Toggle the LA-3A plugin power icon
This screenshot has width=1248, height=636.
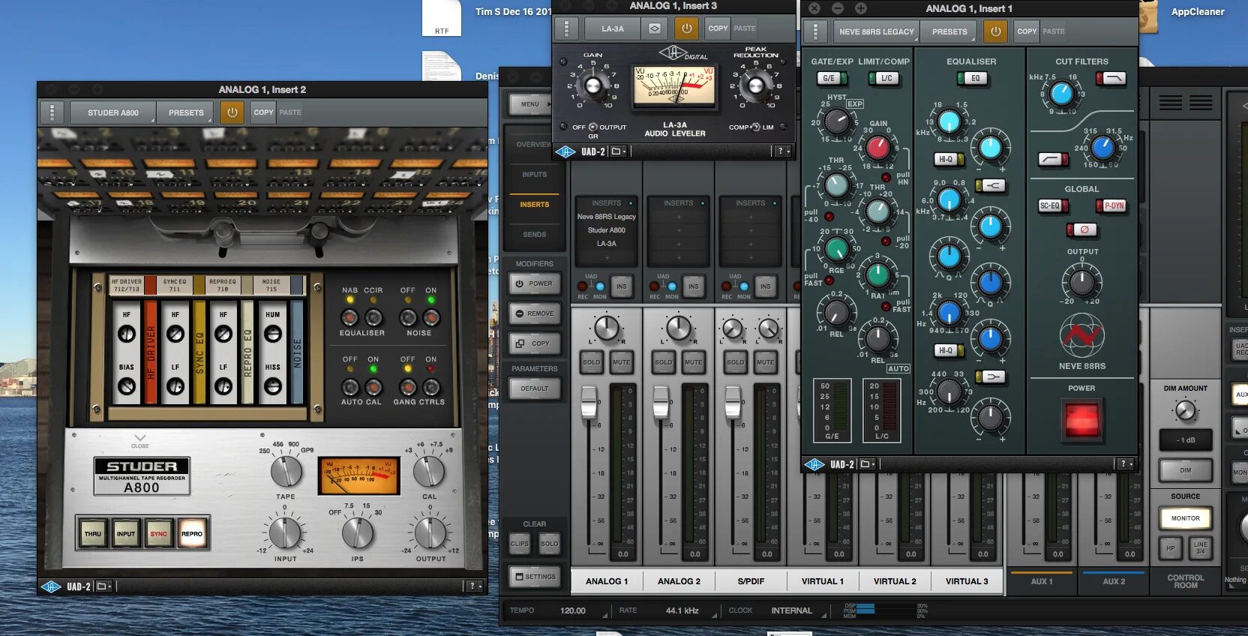[686, 28]
